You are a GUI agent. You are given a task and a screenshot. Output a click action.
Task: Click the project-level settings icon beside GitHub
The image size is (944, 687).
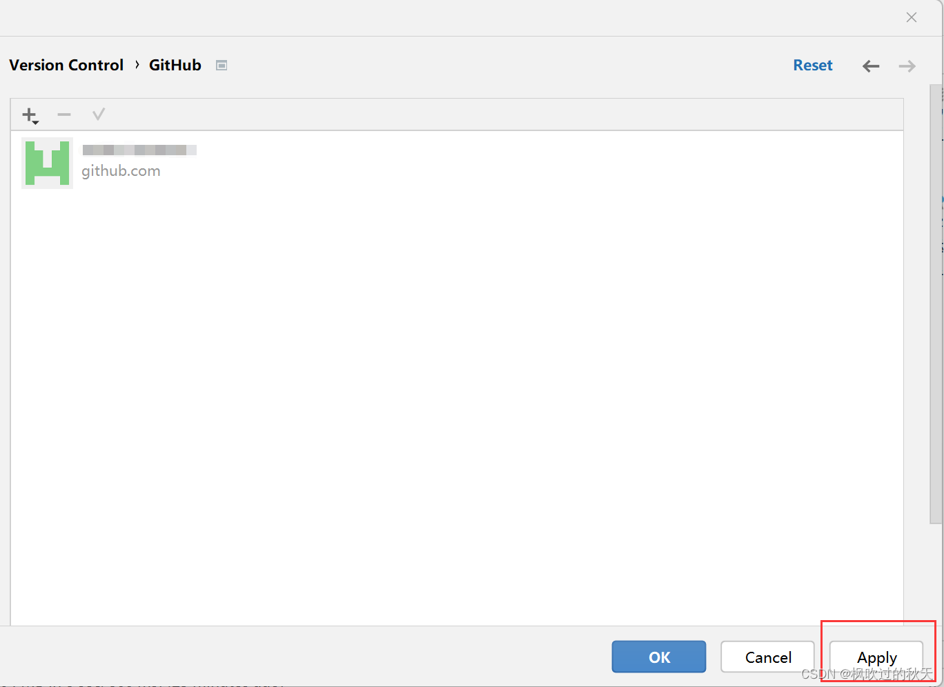coord(222,66)
